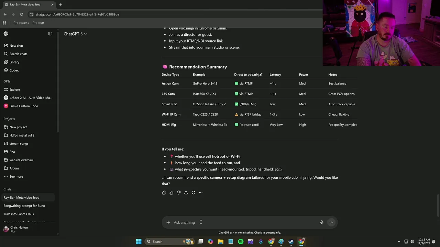This screenshot has width=440, height=247.
Task: Open Steam from the taskbar
Action: point(291,242)
